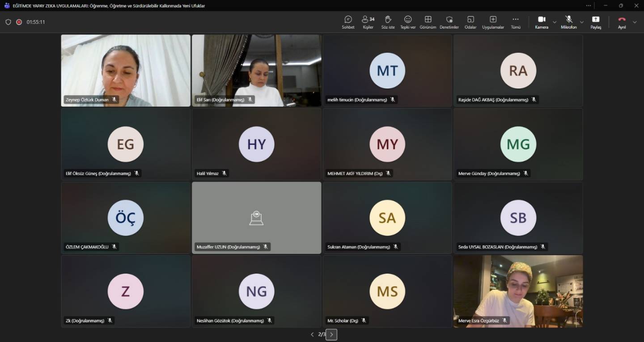This screenshot has width=644, height=342.
Task: Open title bar three-dots menu
Action: coord(589,6)
